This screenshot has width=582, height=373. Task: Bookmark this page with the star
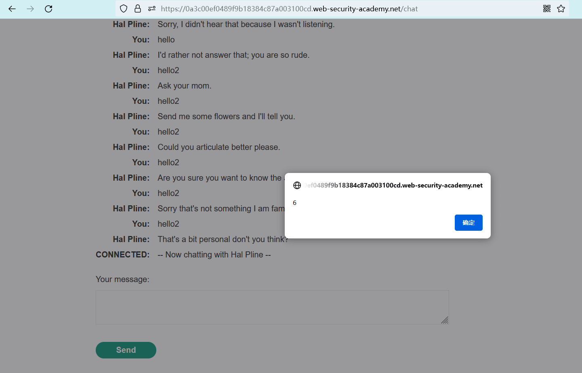point(561,9)
